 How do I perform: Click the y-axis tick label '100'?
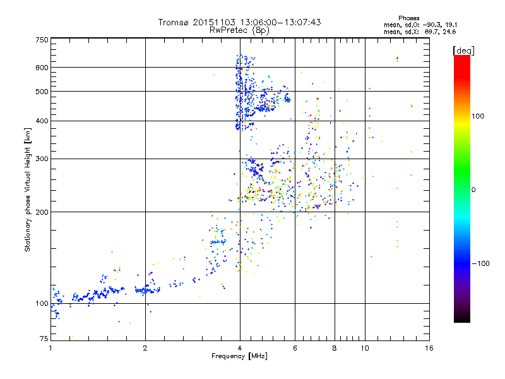click(x=42, y=304)
